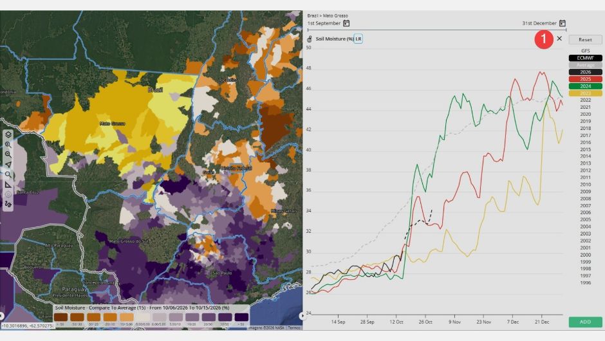Enable the 2015 year series
Screen dimensions: 605x341
click(x=585, y=149)
